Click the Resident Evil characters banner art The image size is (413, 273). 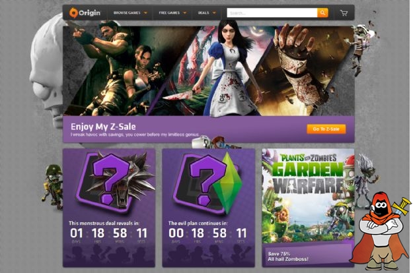116,70
